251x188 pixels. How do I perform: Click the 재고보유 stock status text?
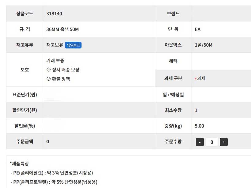55,45
